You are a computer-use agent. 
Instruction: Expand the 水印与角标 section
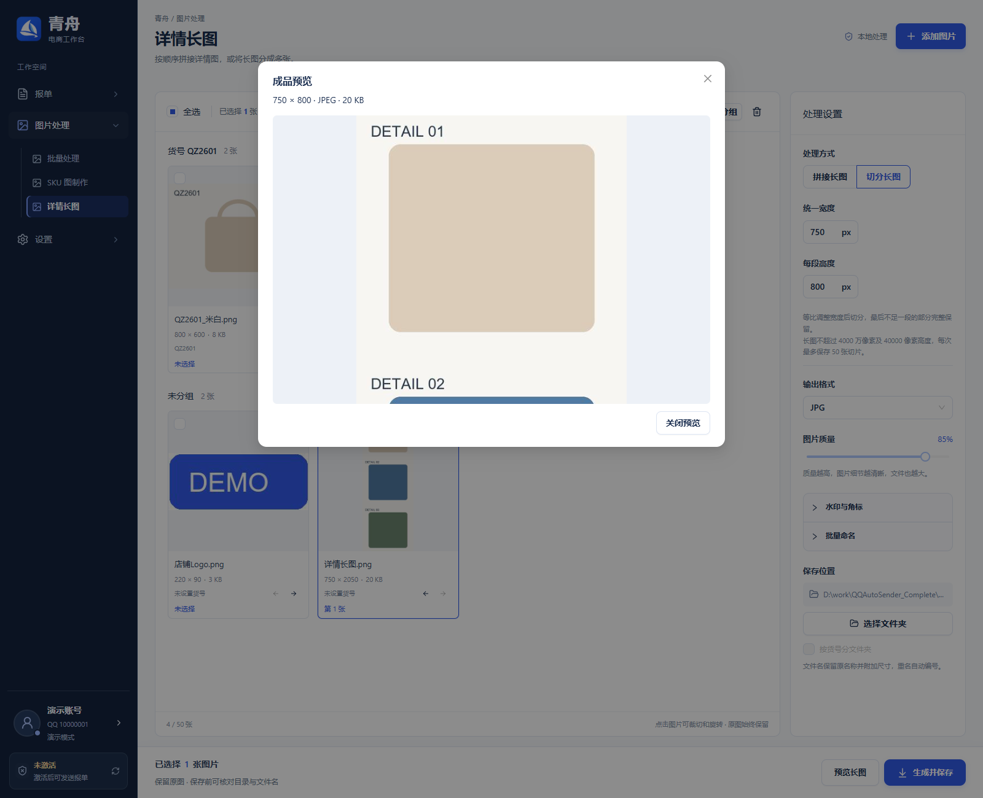pyautogui.click(x=877, y=507)
